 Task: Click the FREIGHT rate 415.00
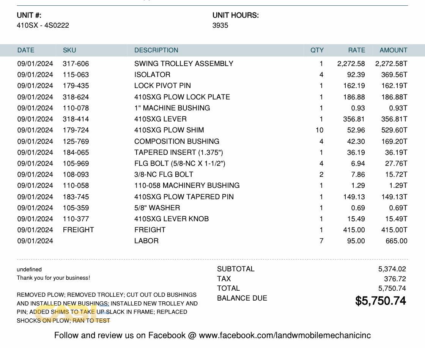coord(354,230)
